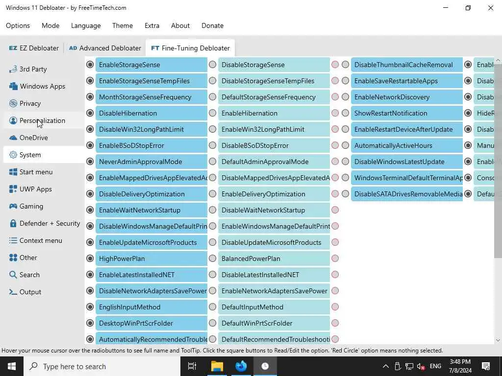Click the ShowRestartNotification option button
The width and height of the screenshot is (502, 376).
tap(407, 113)
